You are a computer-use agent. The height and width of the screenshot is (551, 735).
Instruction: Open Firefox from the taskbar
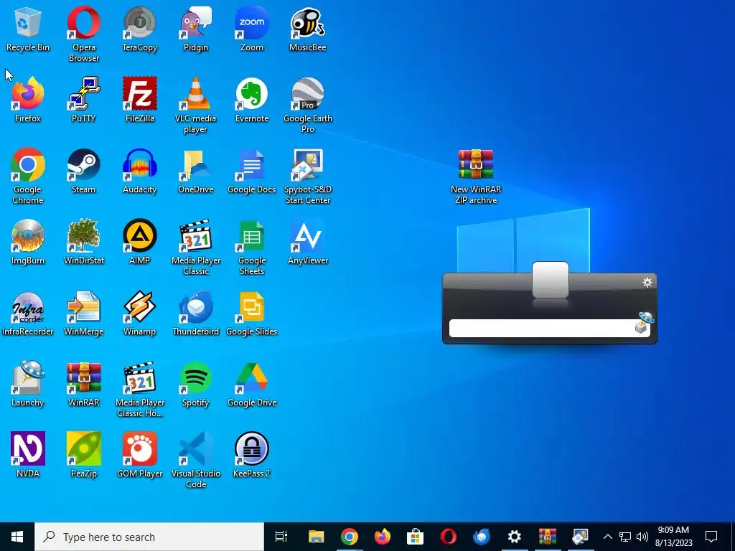pos(383,537)
